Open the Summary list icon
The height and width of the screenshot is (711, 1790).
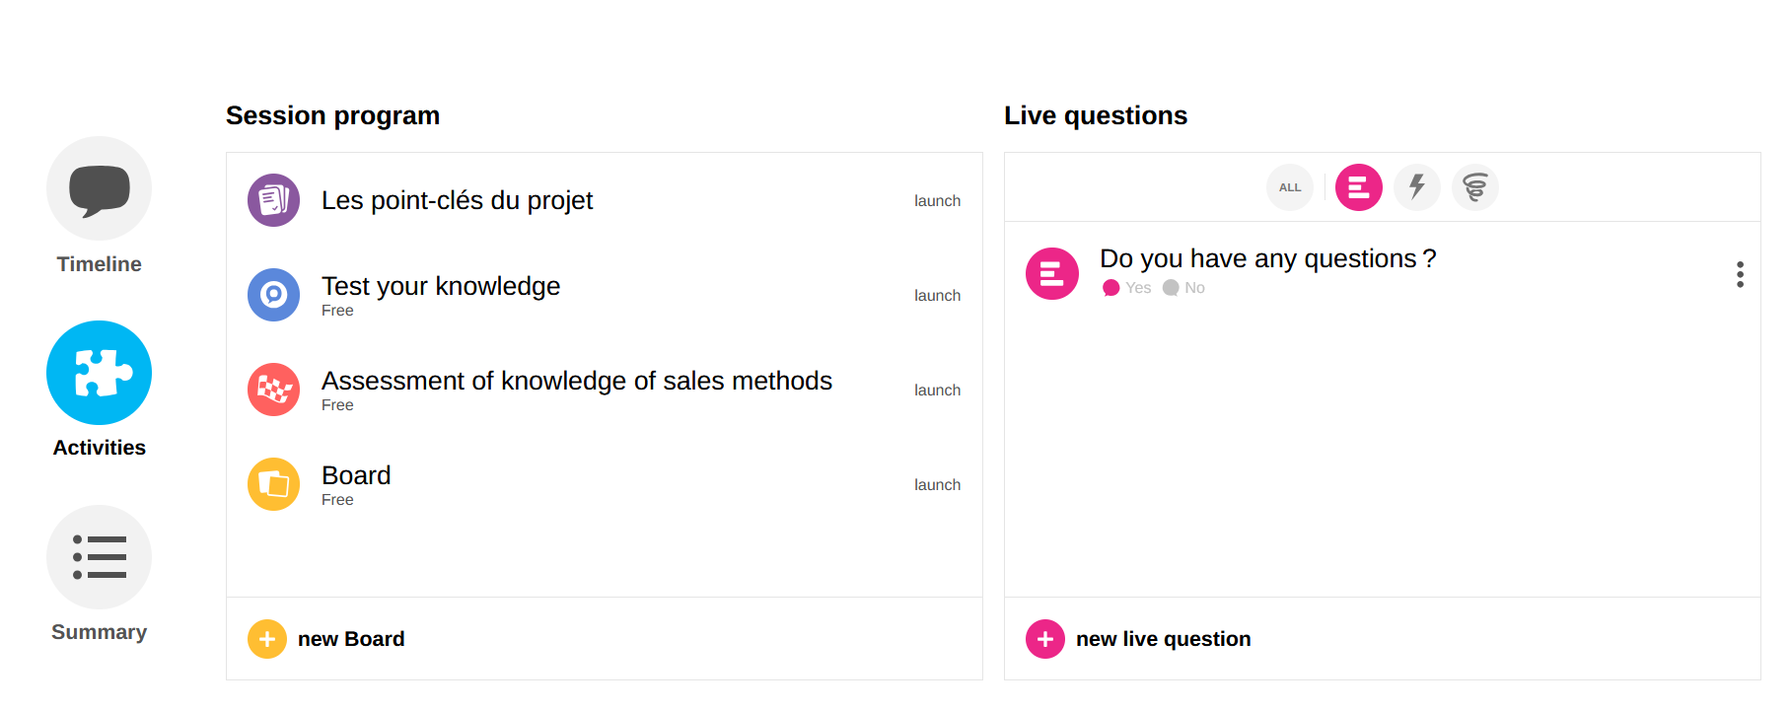[x=99, y=557]
